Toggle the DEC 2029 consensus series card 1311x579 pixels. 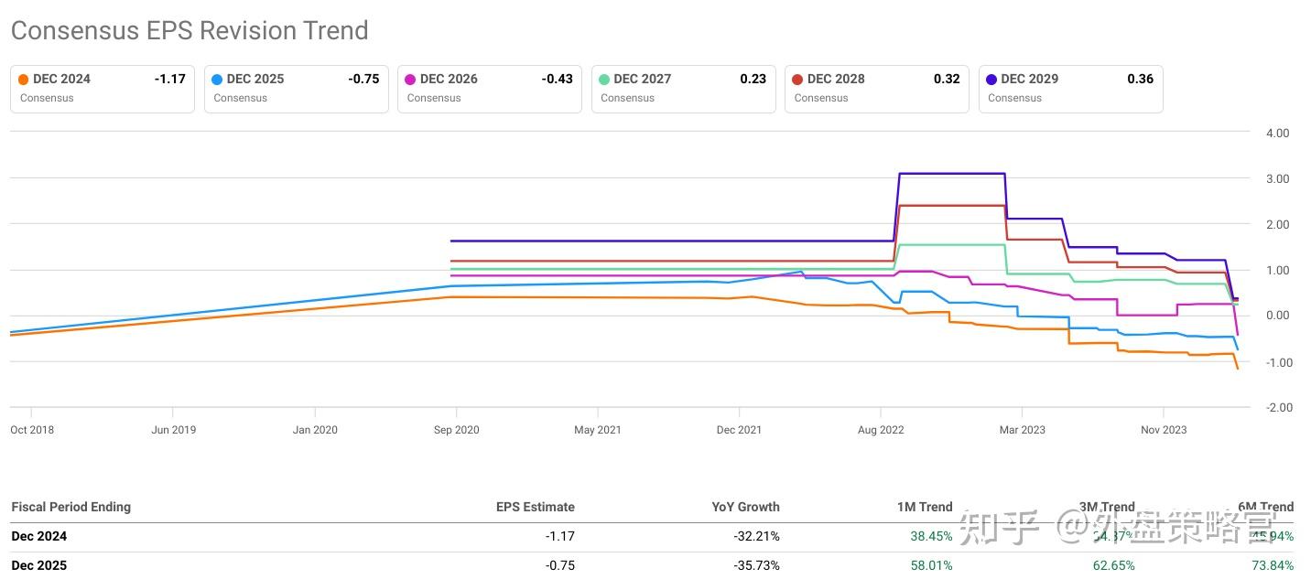pos(1070,89)
